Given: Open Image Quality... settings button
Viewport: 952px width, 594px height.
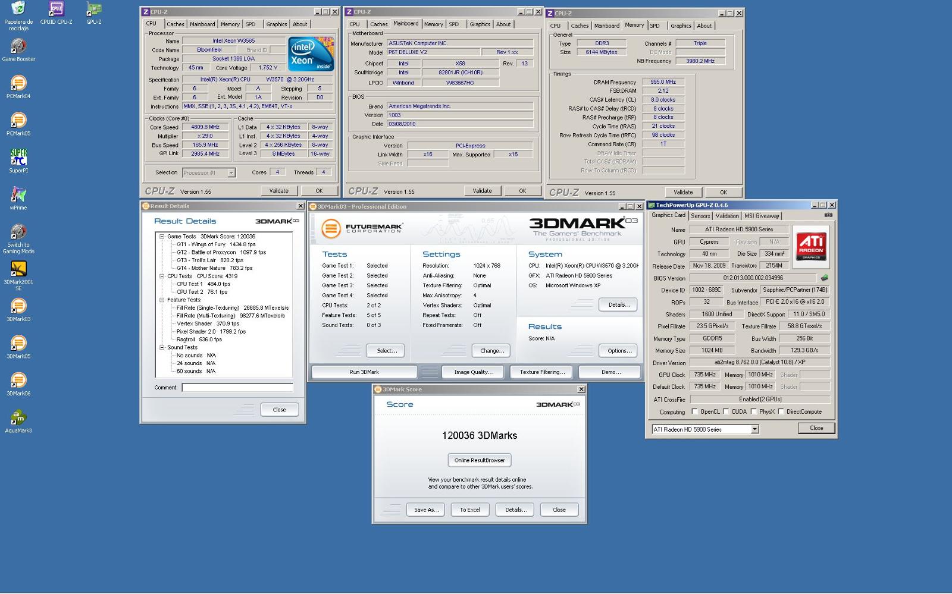Looking at the screenshot, I should tap(474, 372).
